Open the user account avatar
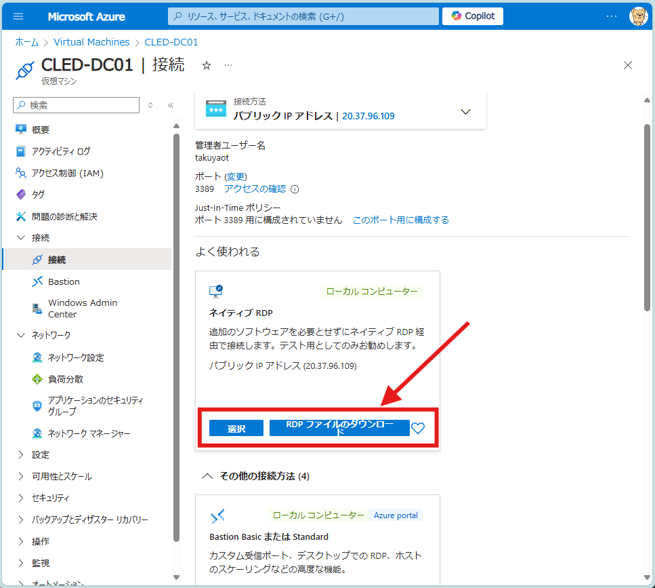The image size is (655, 588). click(638, 16)
